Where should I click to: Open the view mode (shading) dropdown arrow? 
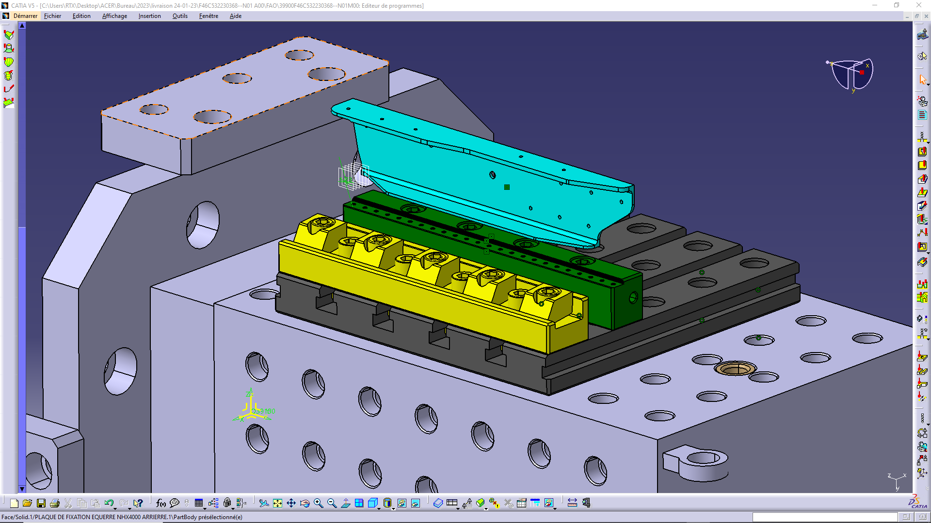[x=393, y=508]
